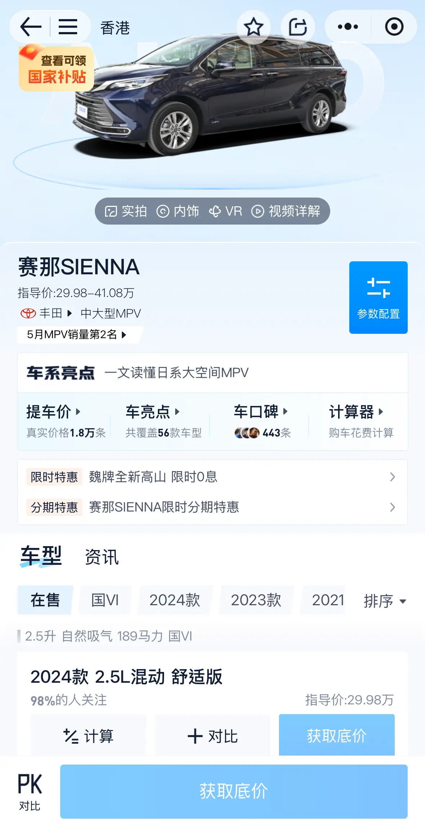Tap the share icon
This screenshot has height=819, width=425.
pos(298,27)
